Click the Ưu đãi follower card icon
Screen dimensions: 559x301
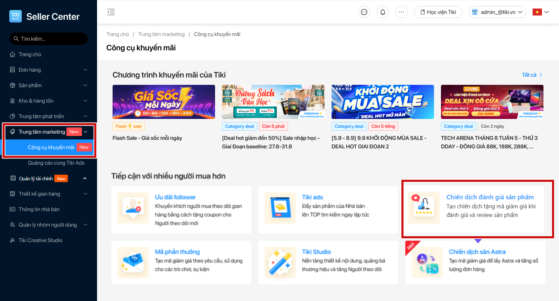coord(133,208)
